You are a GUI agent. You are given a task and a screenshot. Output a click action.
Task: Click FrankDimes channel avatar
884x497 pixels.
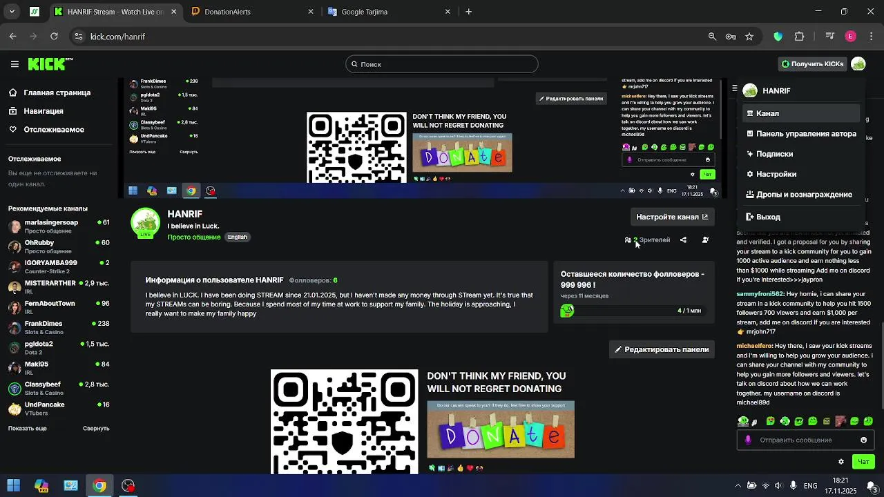tap(15, 327)
